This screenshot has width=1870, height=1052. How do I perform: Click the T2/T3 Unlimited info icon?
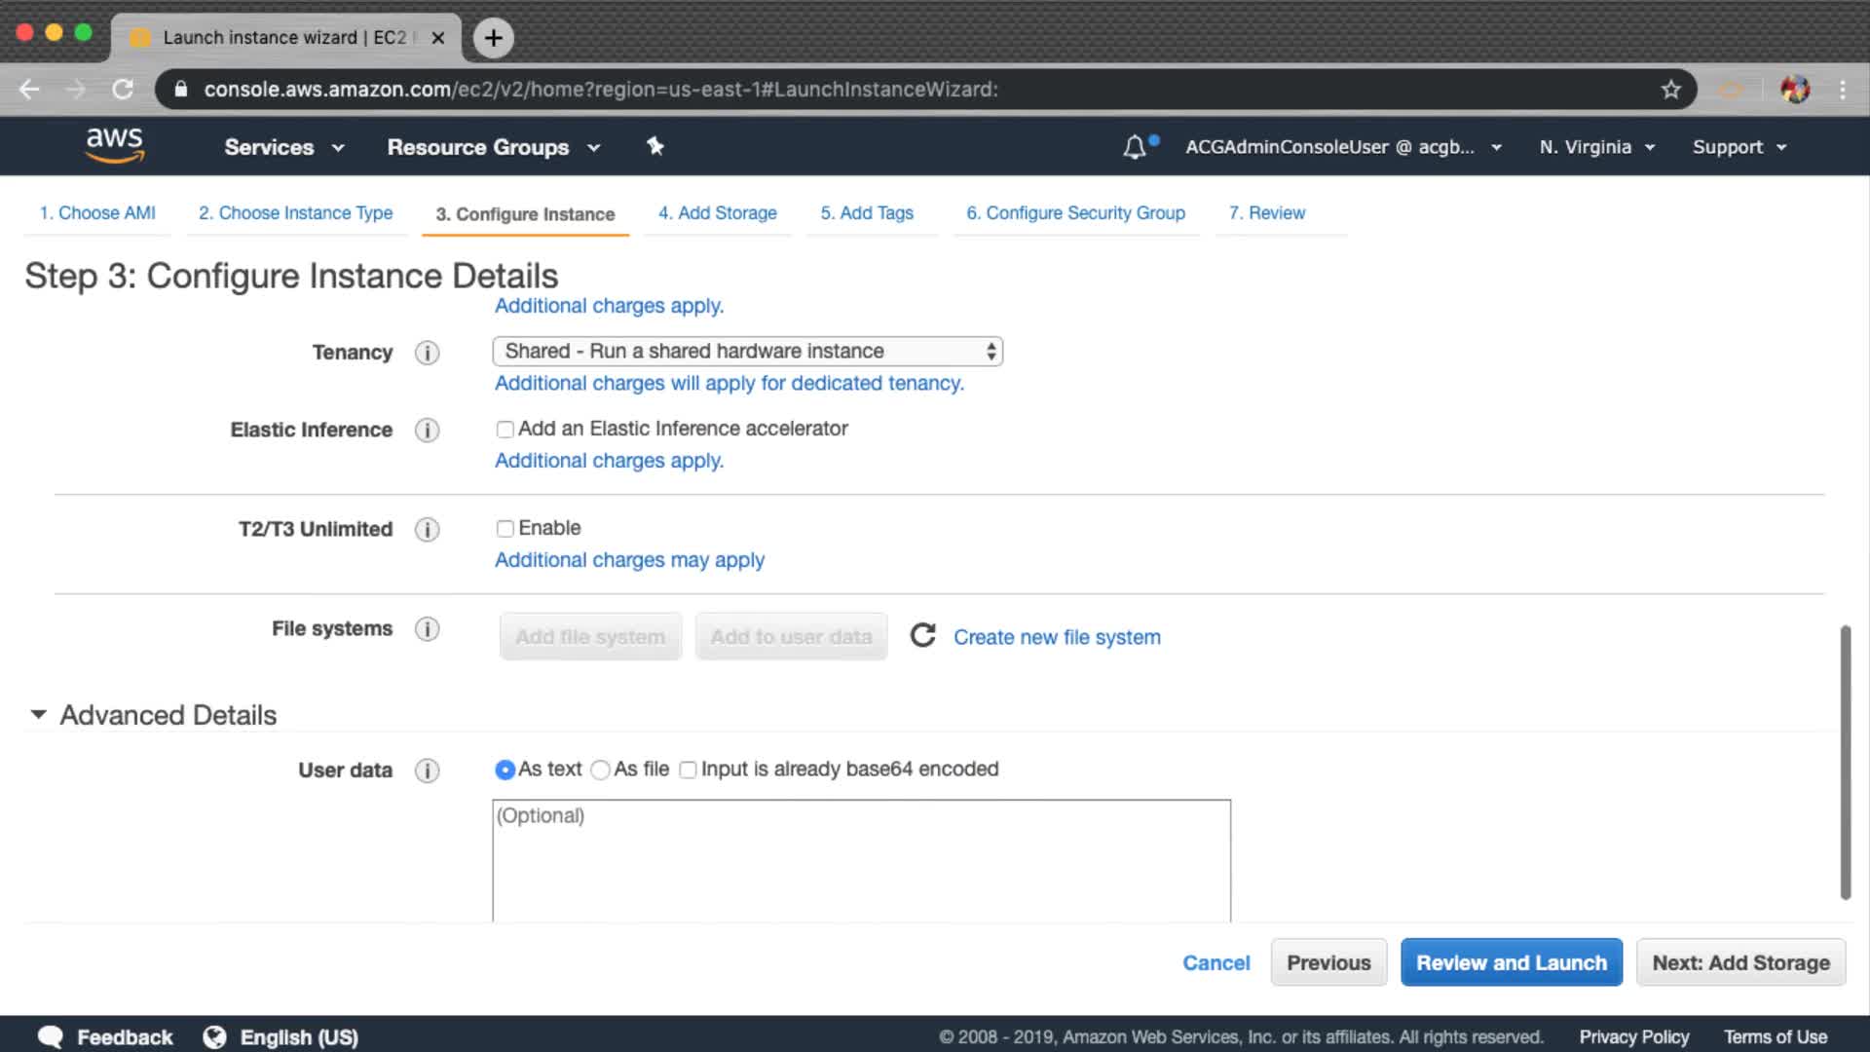427,530
